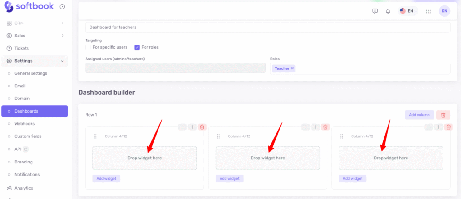The height and width of the screenshot is (199, 461).
Task: Click the notifications bell icon
Action: 388,11
